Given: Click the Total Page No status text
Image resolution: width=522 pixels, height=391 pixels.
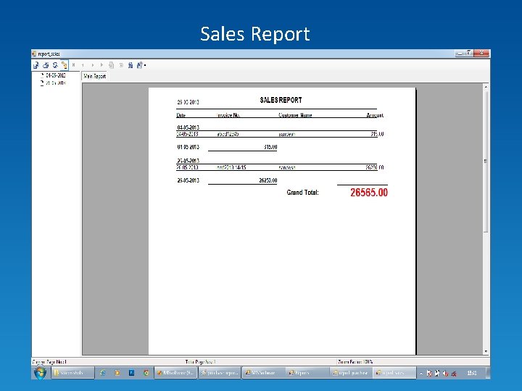Looking at the screenshot, I should [200, 362].
